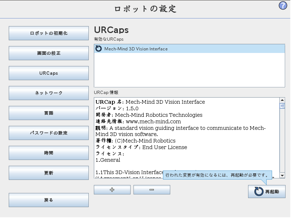Click the minus button to remove URCap

coord(152,190)
